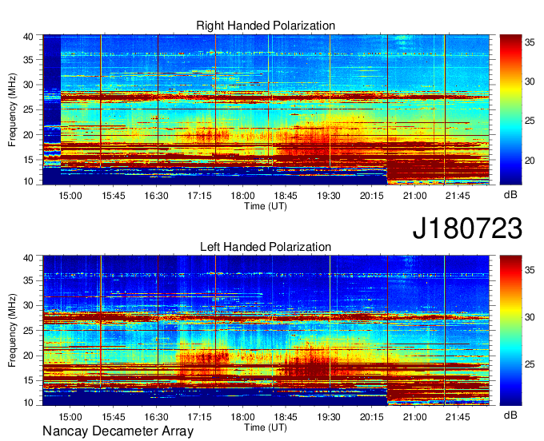
Task: Click the "Right Handed Polarization" plot title
Action: pyautogui.click(x=266, y=26)
